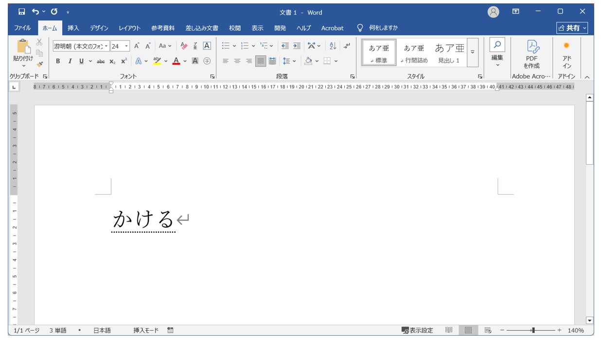Viewport: 601px width, 340px height.
Task: Expand the styles gallery more arrow
Action: click(x=472, y=52)
